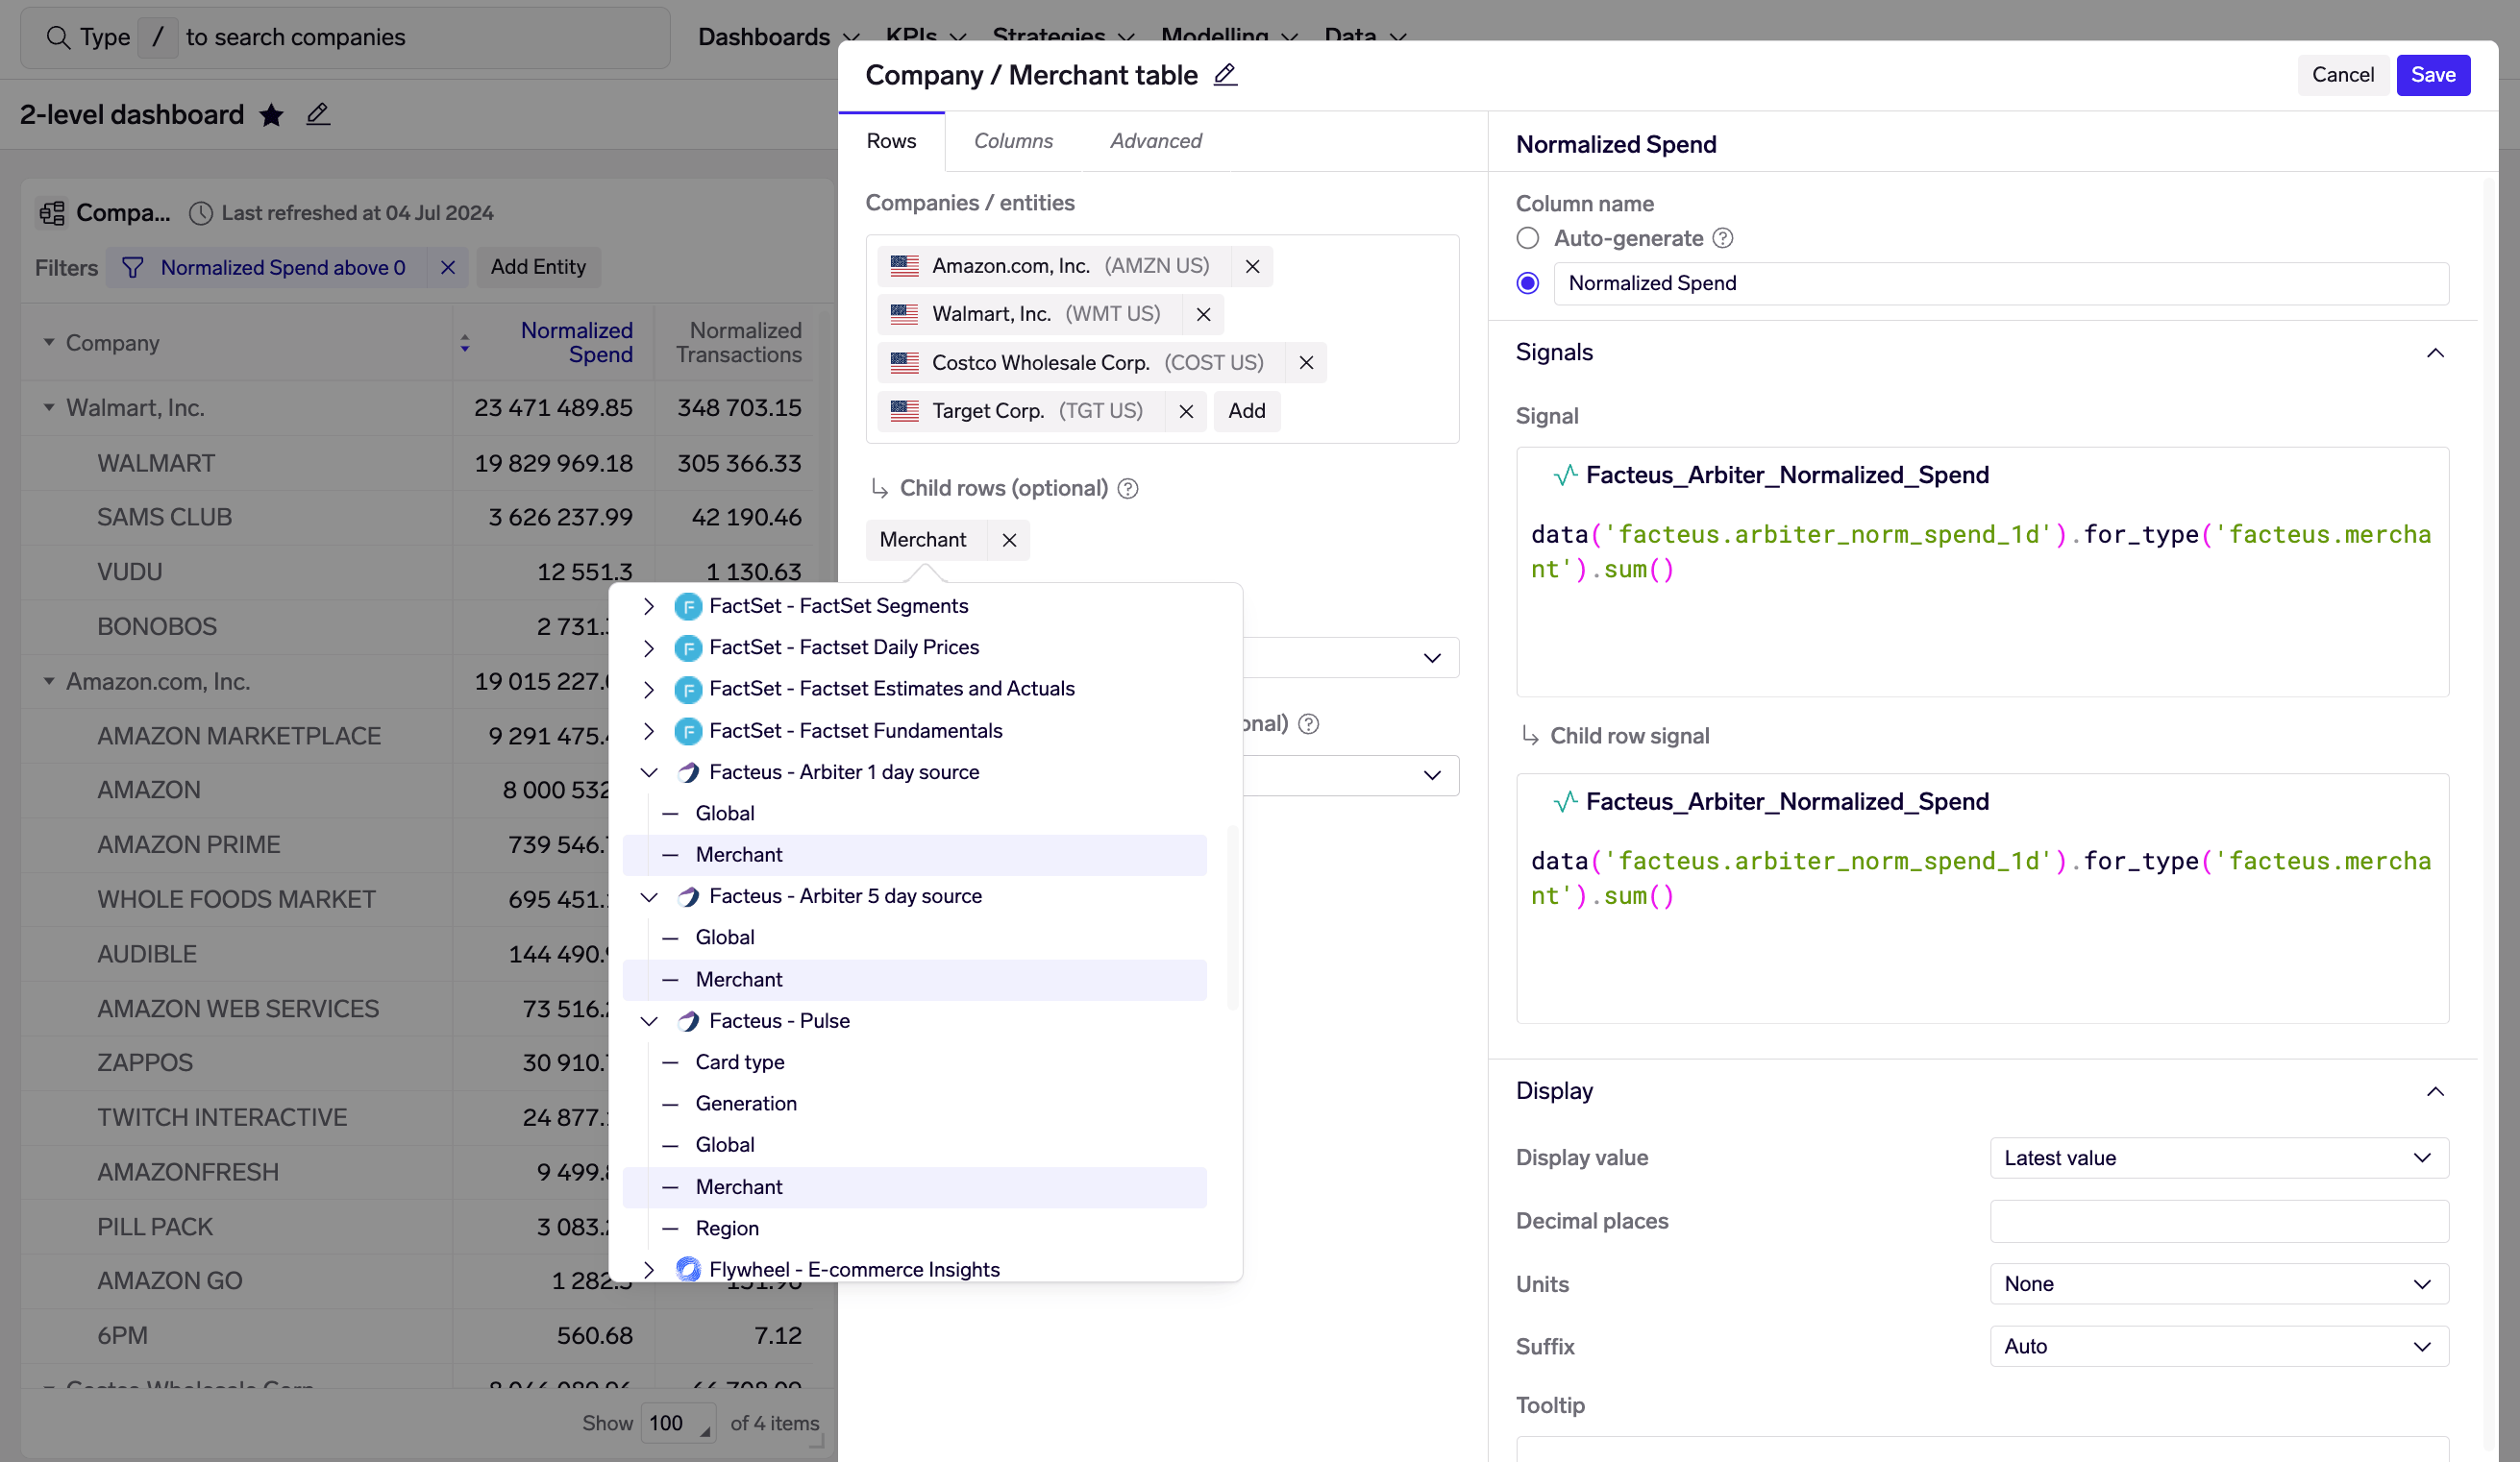The image size is (2520, 1462).
Task: Expand FactSet - Factset Fundamentals node
Action: (649, 730)
